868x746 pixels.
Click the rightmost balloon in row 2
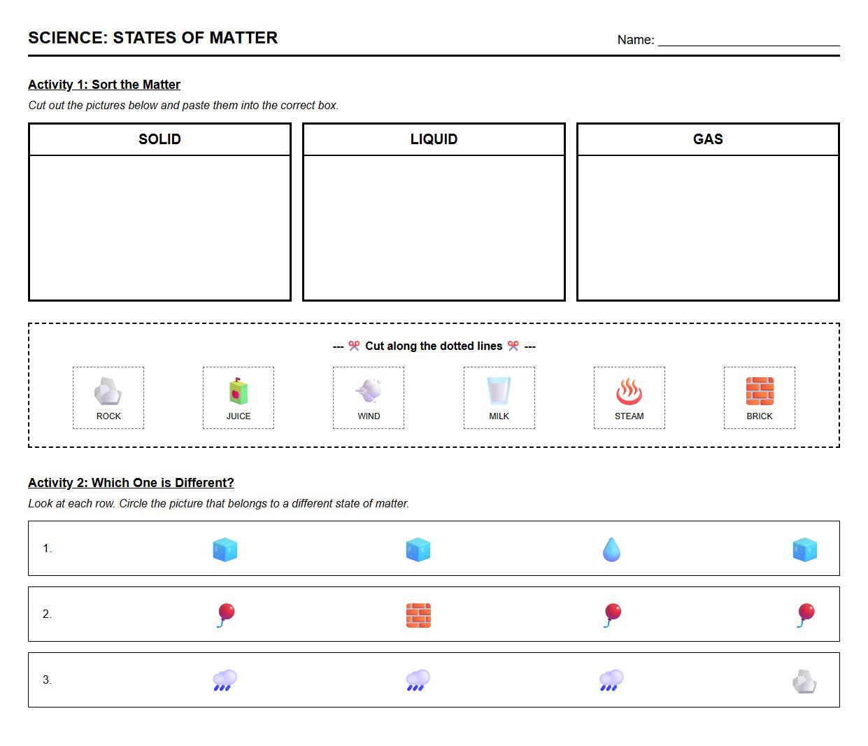click(805, 615)
